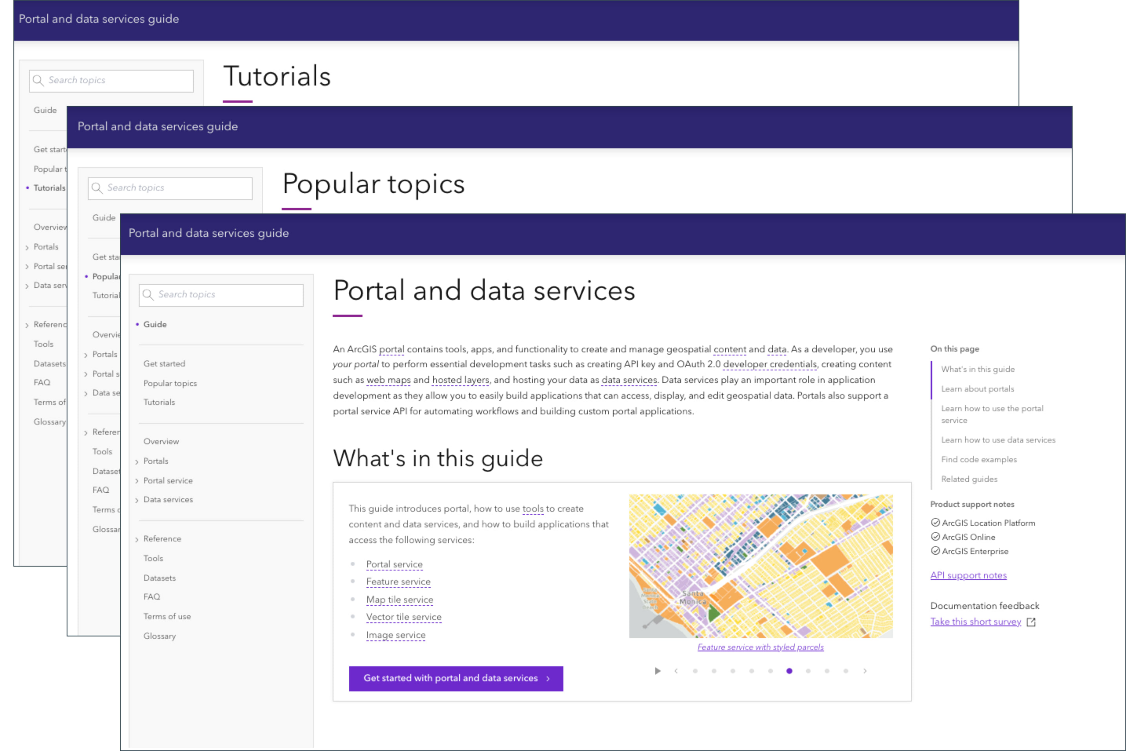Viewport: 1126px width, 751px height.
Task: Click the Search topics input field
Action: (x=221, y=294)
